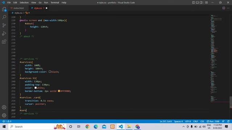This screenshot has width=232, height=130.
Task: Click the taskbar Search box
Action: tap(37, 127)
